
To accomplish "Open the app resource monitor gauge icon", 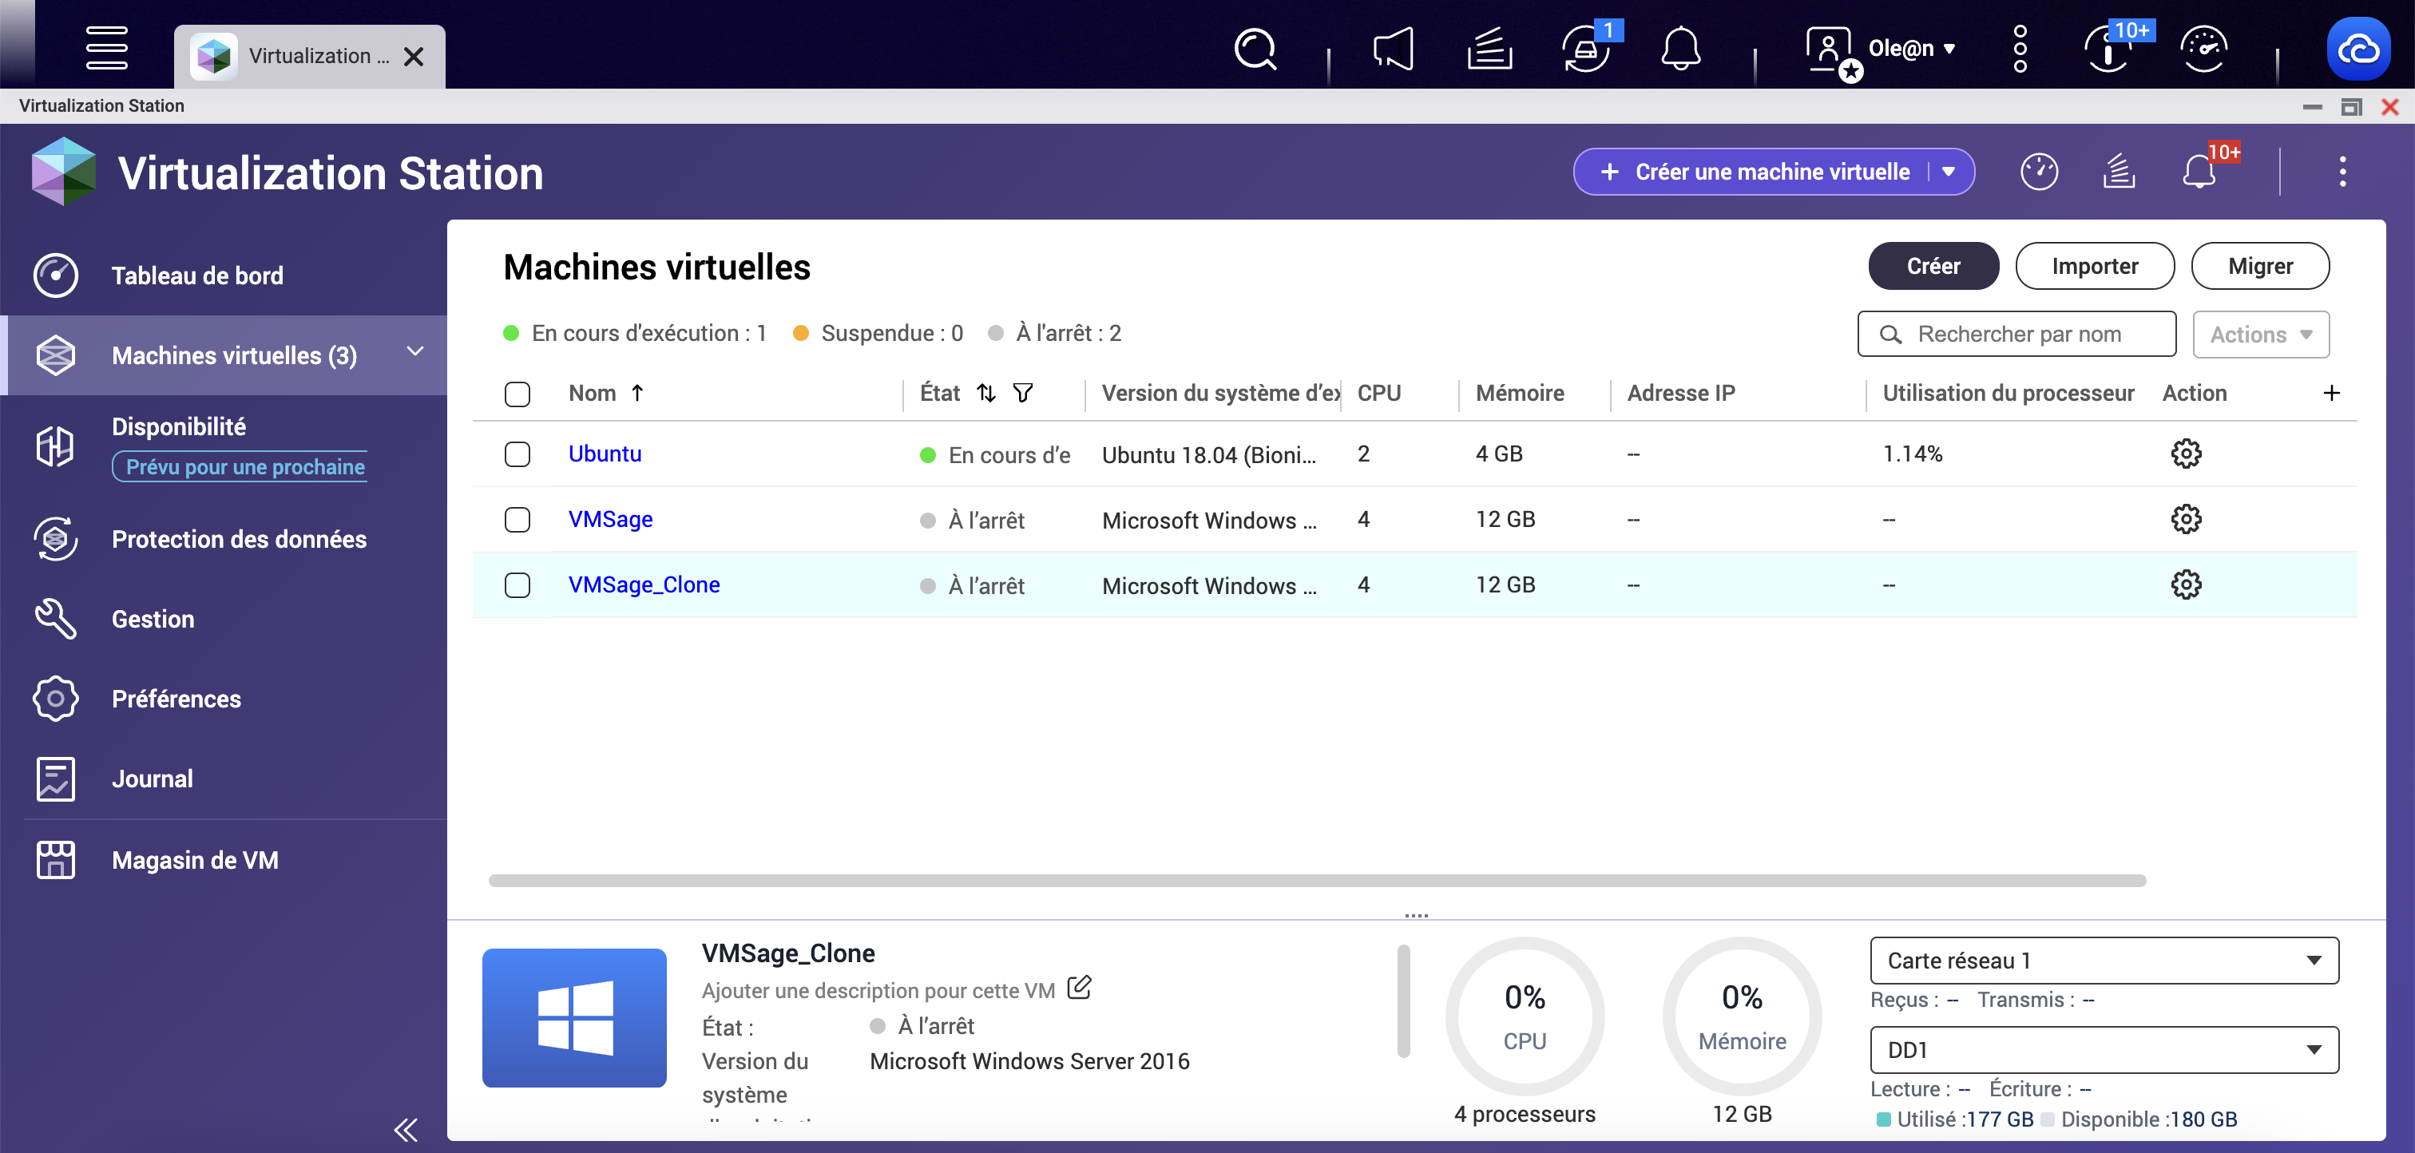I will point(2040,172).
